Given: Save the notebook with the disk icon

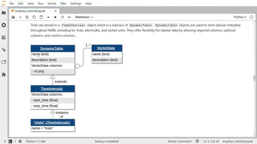Looking at the screenshot, I should point(13,17).
